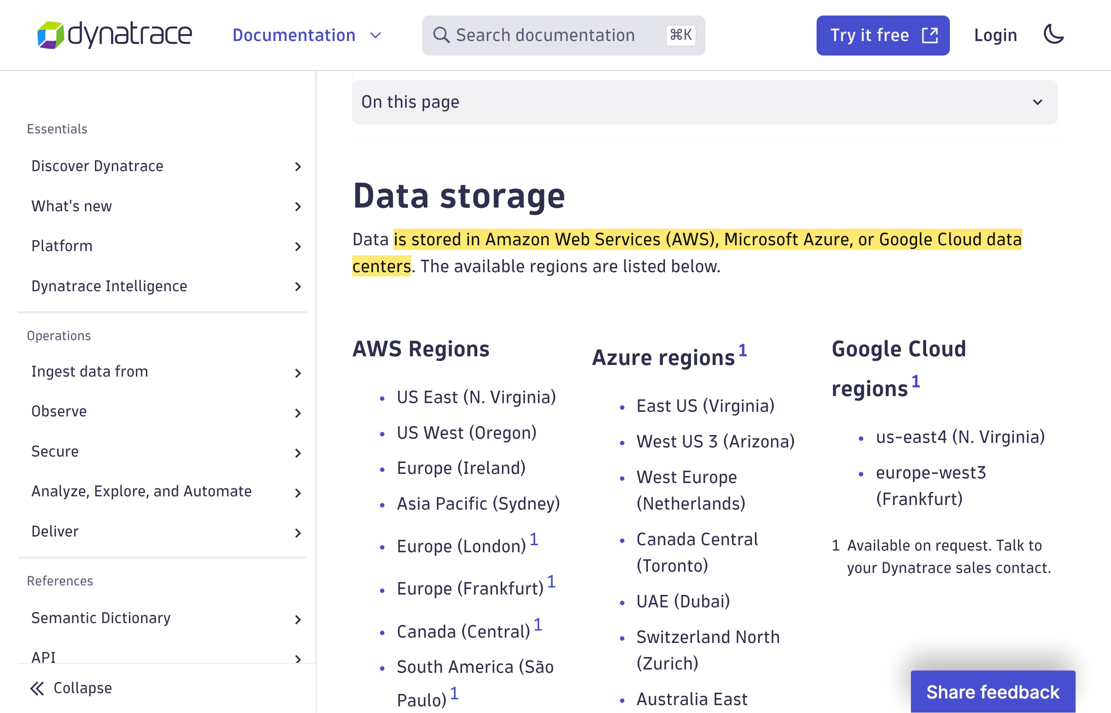Click the Dynatrace logo
The image size is (1111, 713).
(114, 35)
